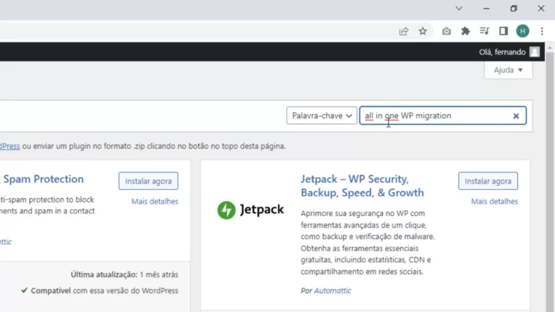Expand the Ajuda help tab
The image size is (555, 312).
508,70
